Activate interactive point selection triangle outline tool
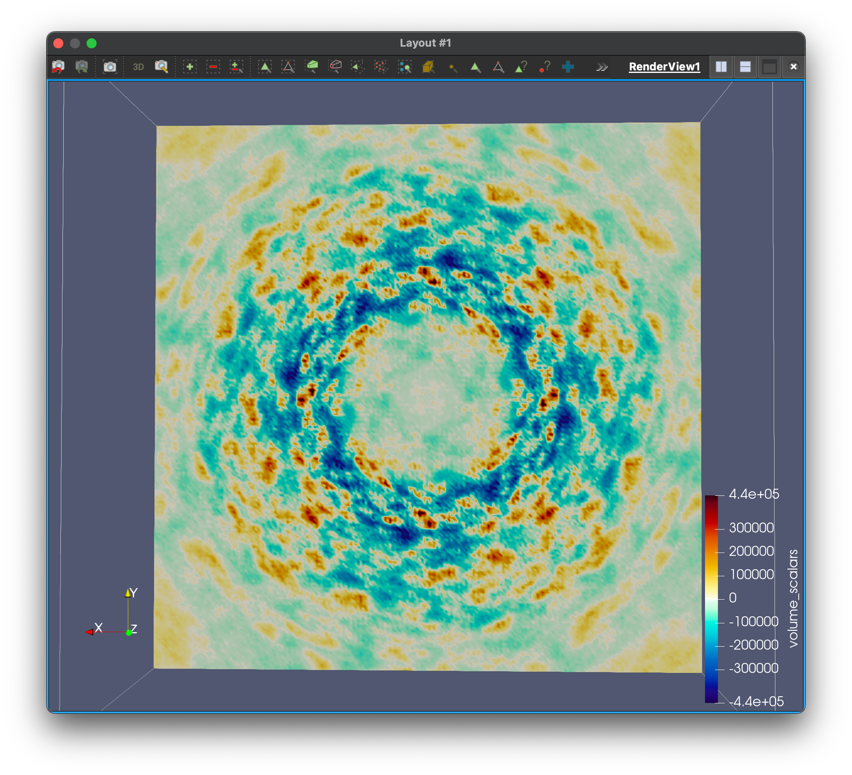 pyautogui.click(x=498, y=67)
